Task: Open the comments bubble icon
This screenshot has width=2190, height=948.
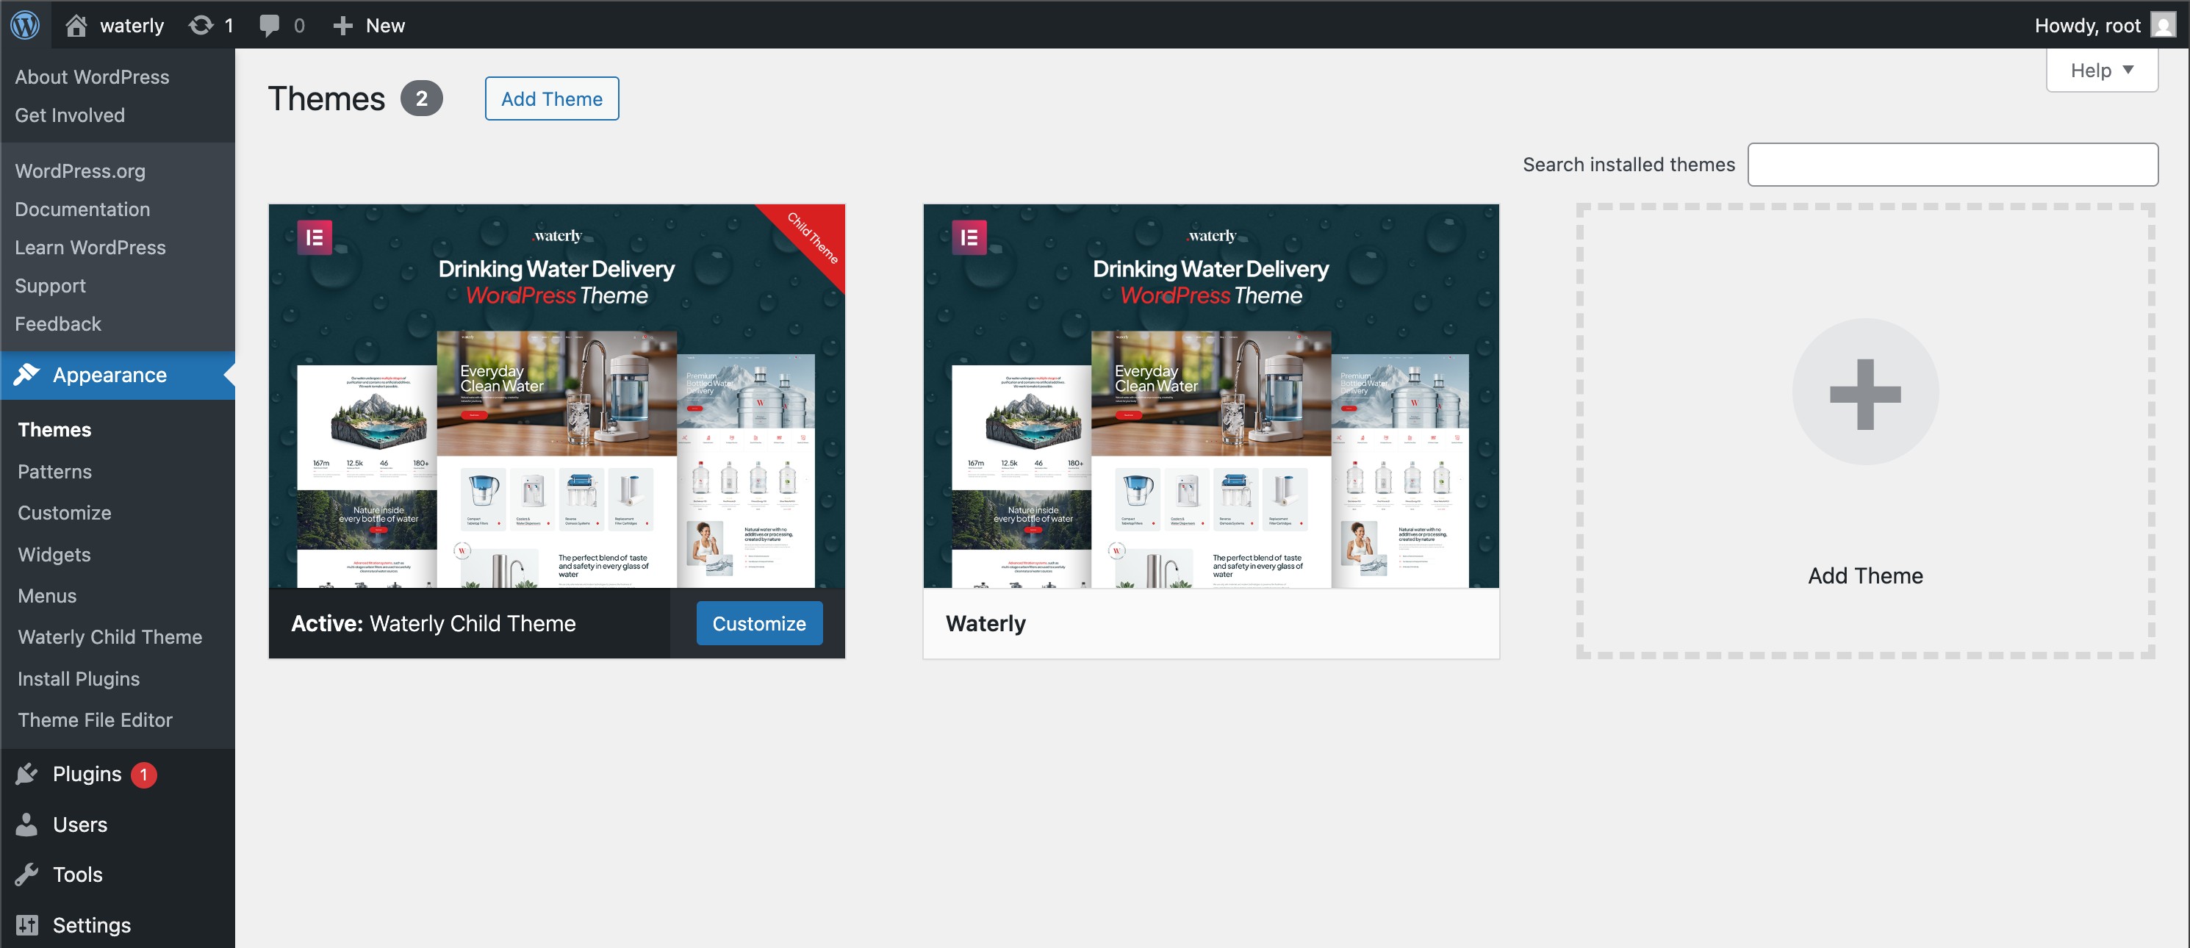Action: [x=270, y=26]
